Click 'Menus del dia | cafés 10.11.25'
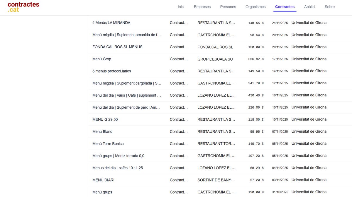352x197 pixels. (118, 168)
